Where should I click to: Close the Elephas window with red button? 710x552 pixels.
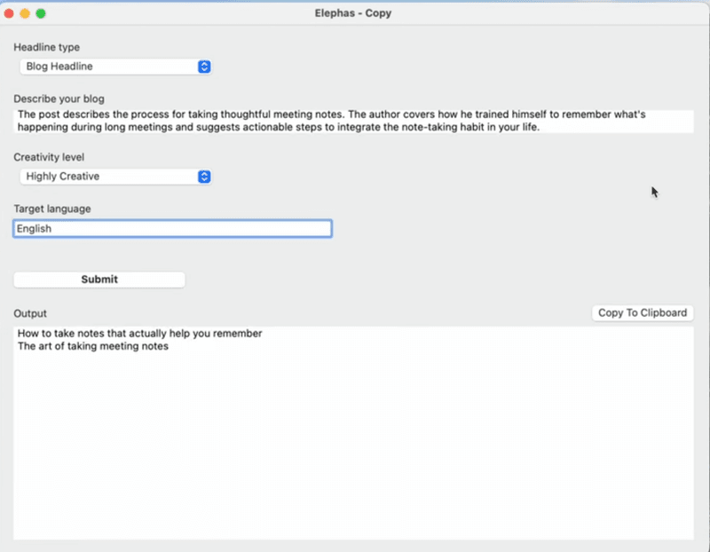(9, 13)
